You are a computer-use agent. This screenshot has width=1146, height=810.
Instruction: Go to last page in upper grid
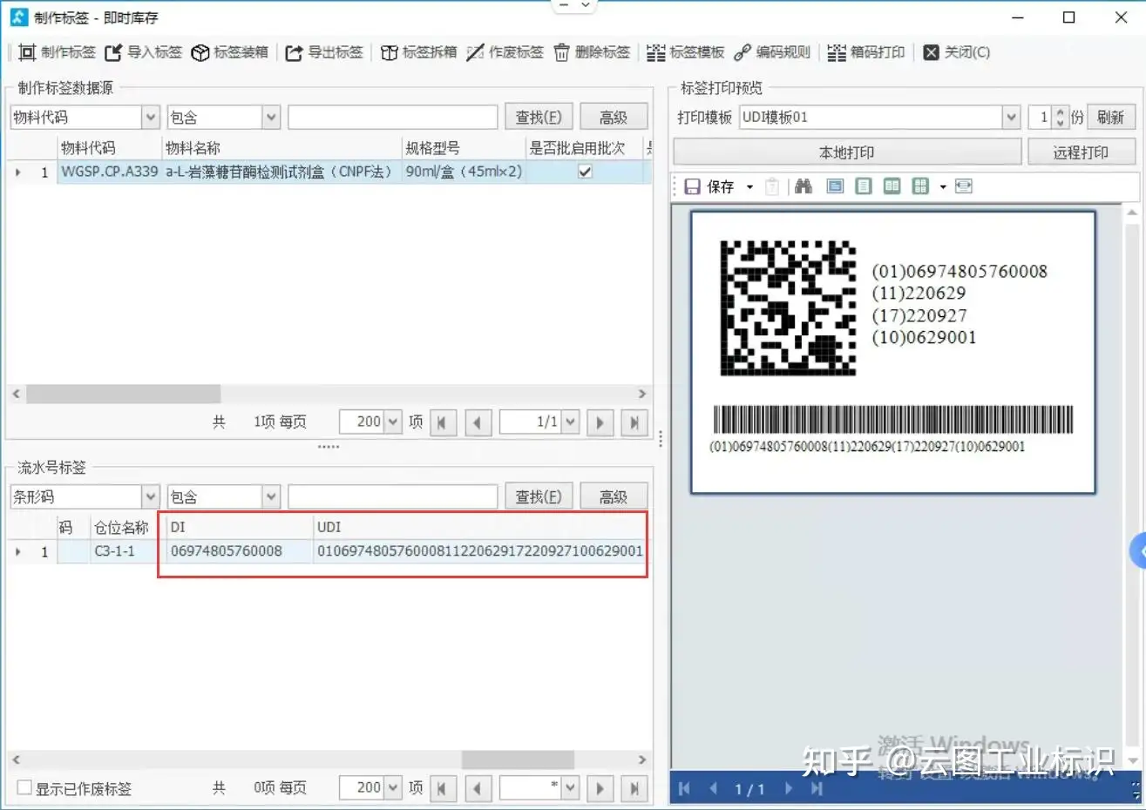tap(634, 422)
